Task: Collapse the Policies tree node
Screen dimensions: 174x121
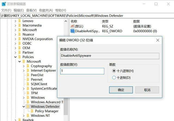Action: coord(15,57)
